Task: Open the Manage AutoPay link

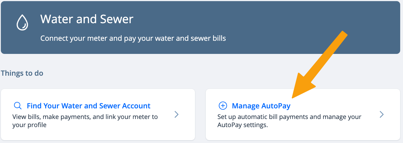Action: click(x=261, y=106)
